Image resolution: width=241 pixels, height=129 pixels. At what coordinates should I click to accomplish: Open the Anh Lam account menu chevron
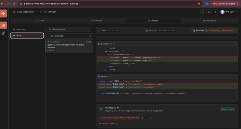coord(236,12)
